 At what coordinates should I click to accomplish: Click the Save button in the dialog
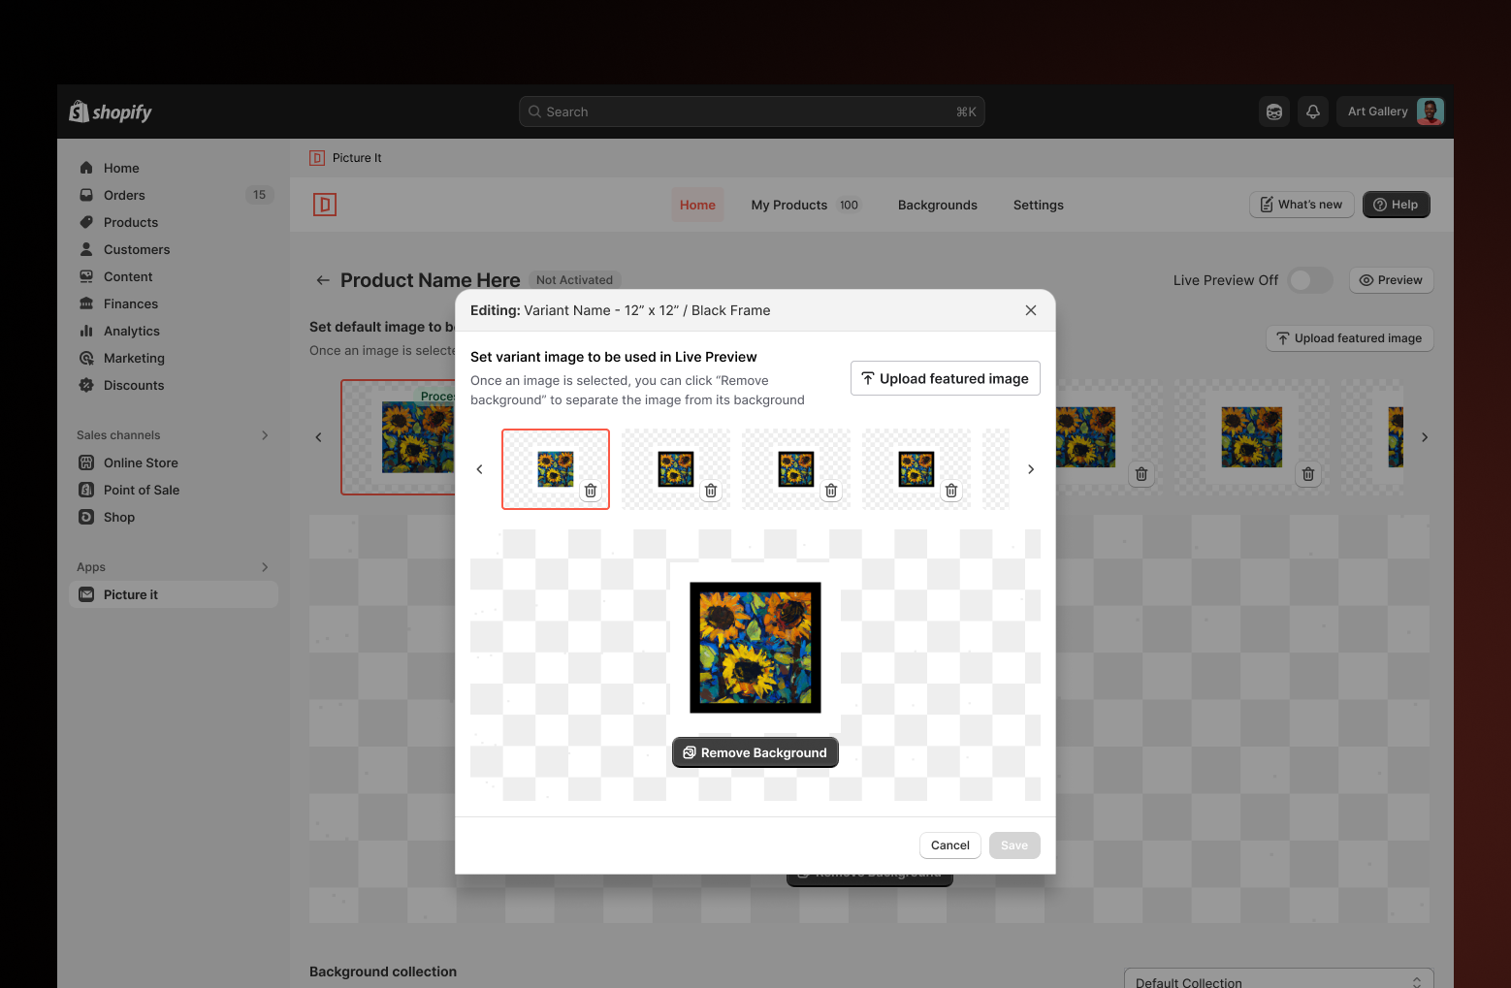point(1014,845)
